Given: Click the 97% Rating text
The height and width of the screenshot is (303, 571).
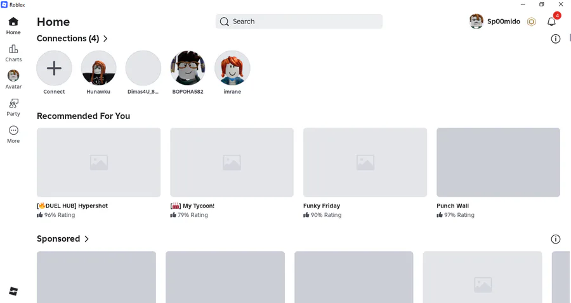Looking at the screenshot, I should (459, 215).
